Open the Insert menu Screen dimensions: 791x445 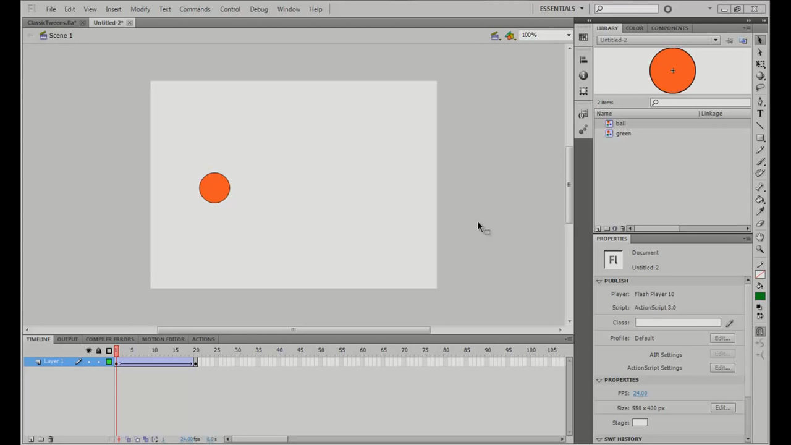(x=114, y=9)
